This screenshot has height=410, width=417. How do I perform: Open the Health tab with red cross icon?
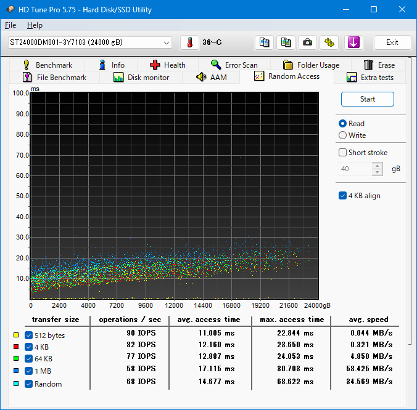[167, 65]
